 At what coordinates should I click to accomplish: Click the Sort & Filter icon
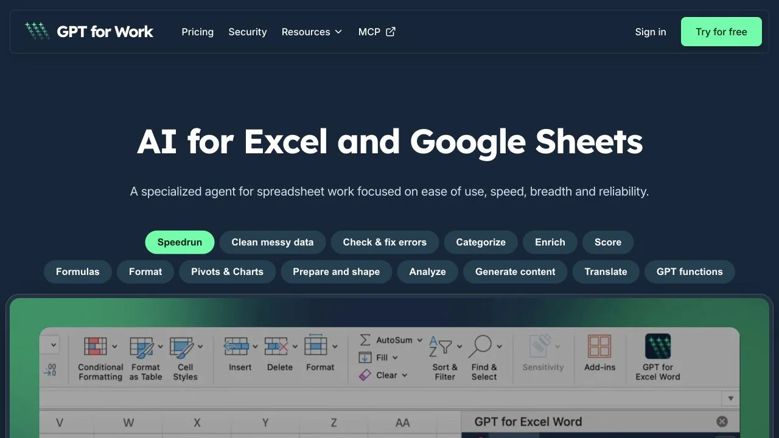pyautogui.click(x=440, y=347)
